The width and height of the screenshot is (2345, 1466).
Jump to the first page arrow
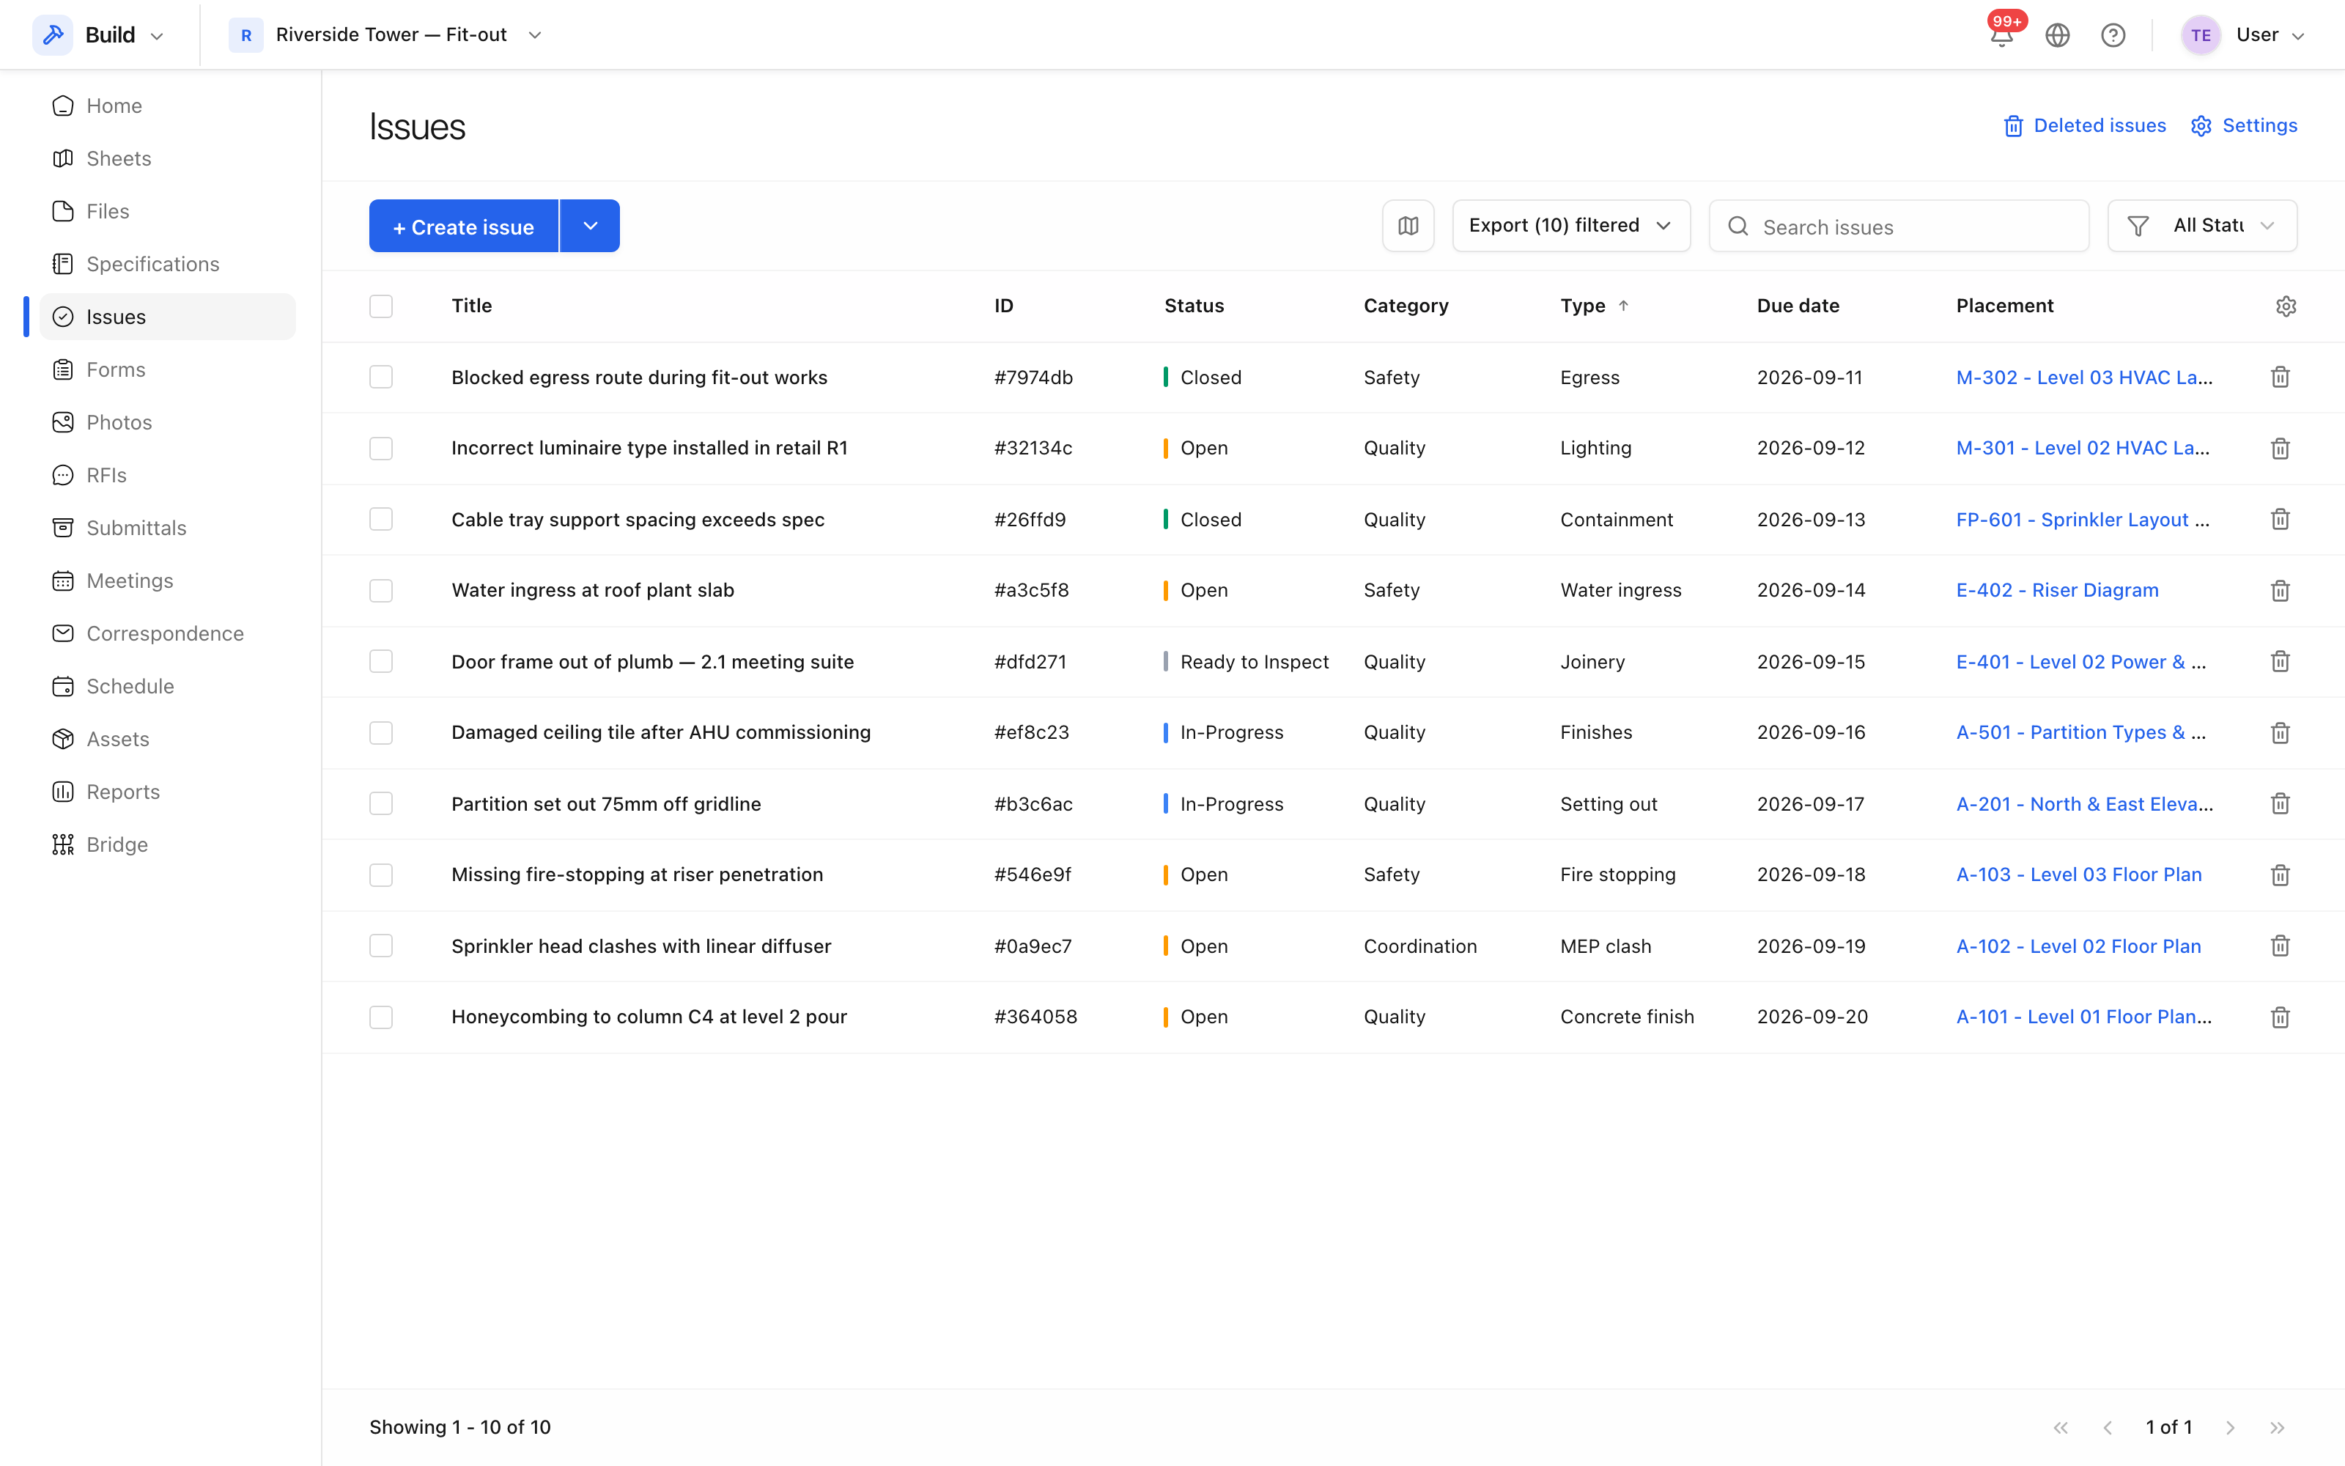2061,1427
